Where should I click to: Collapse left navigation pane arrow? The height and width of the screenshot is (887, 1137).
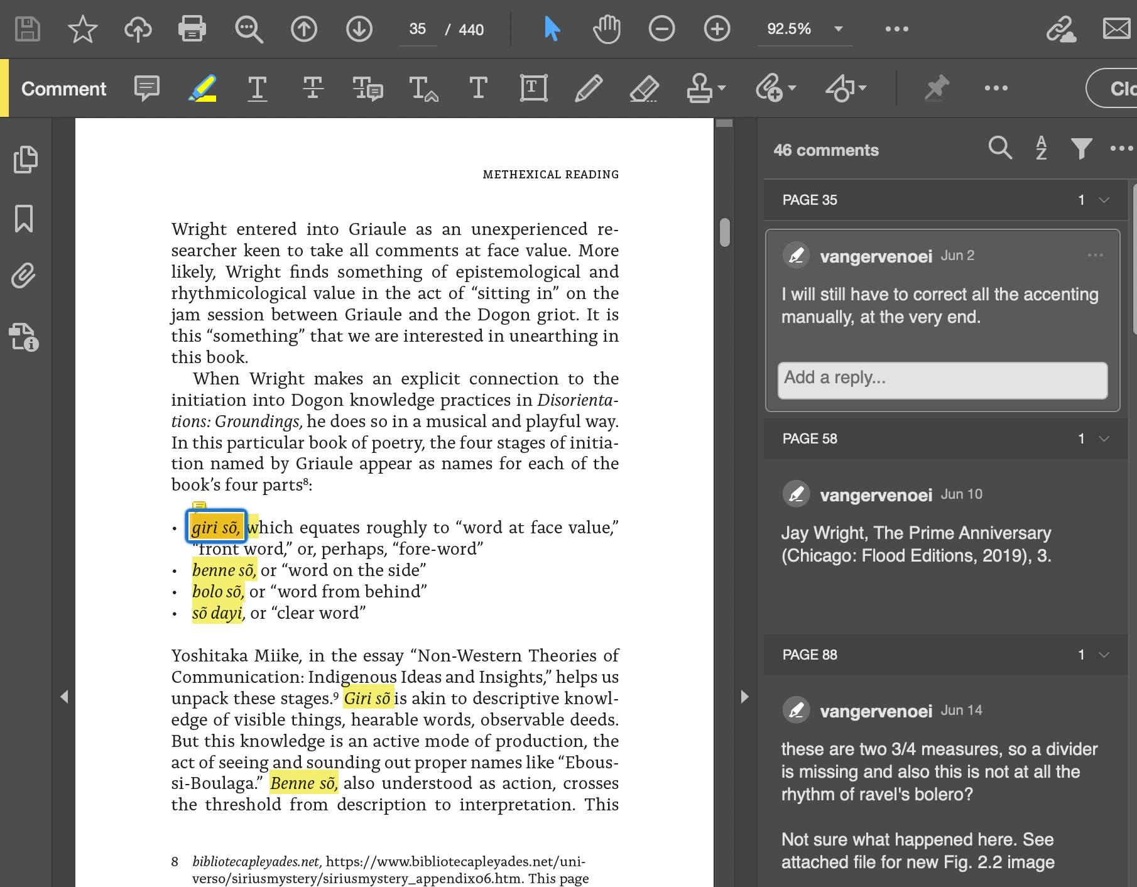pyautogui.click(x=64, y=697)
